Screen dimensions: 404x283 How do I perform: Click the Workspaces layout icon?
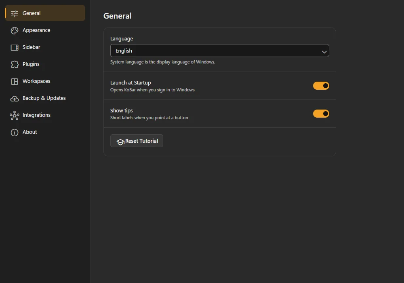(x=15, y=81)
